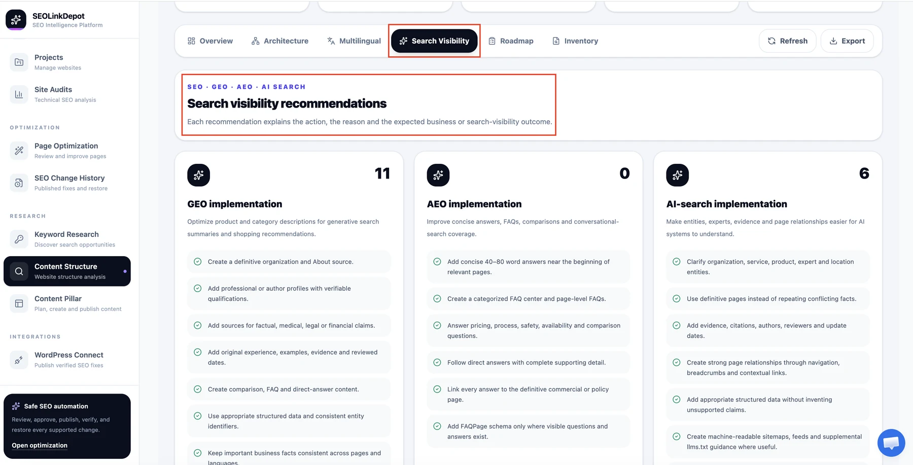Open Content Pillar section
The image size is (913, 465).
(x=67, y=303)
